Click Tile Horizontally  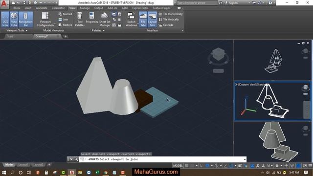point(171,14)
